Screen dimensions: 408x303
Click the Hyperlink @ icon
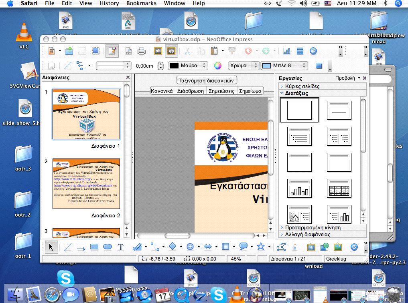click(313, 51)
